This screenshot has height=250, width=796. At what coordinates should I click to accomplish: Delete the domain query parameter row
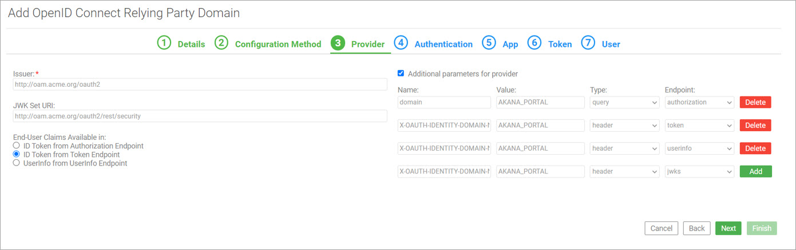pyautogui.click(x=755, y=102)
